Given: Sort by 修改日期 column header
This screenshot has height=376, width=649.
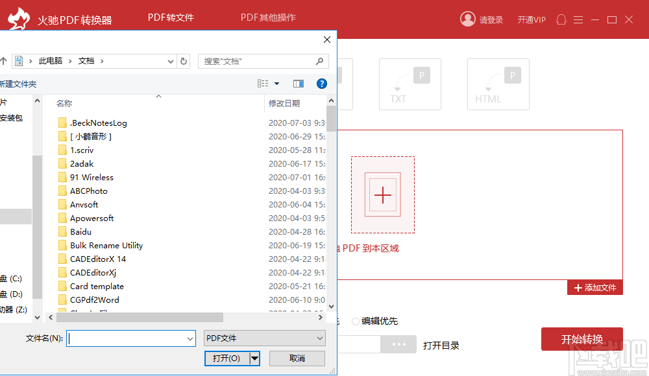Looking at the screenshot, I should tap(284, 104).
